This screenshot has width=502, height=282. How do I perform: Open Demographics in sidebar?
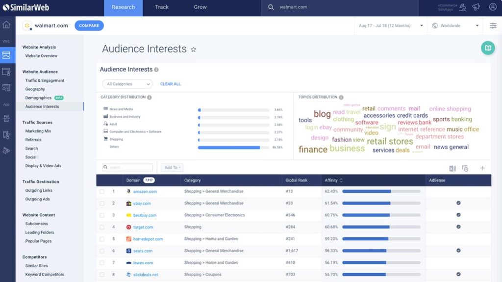click(x=38, y=98)
